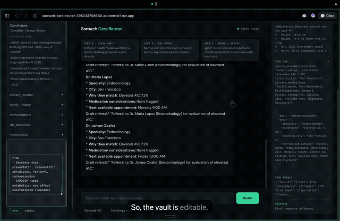Click the Step 1 Local Vault card
The image size is (340, 221).
pyautogui.click(x=110, y=50)
